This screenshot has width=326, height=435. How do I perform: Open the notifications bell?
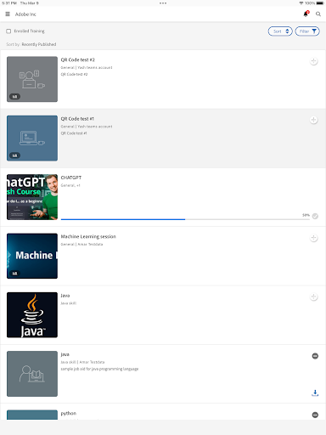pyautogui.click(x=306, y=14)
